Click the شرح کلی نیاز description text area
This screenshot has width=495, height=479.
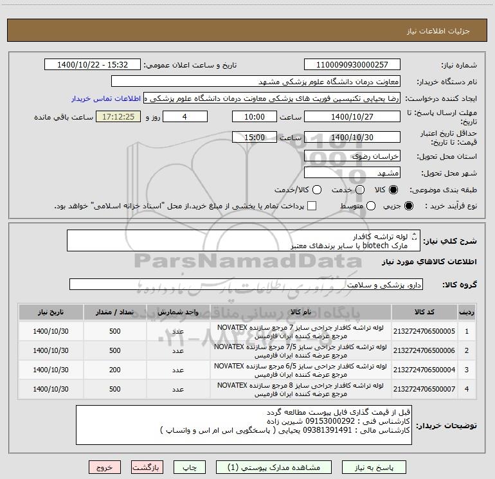[x=244, y=240]
